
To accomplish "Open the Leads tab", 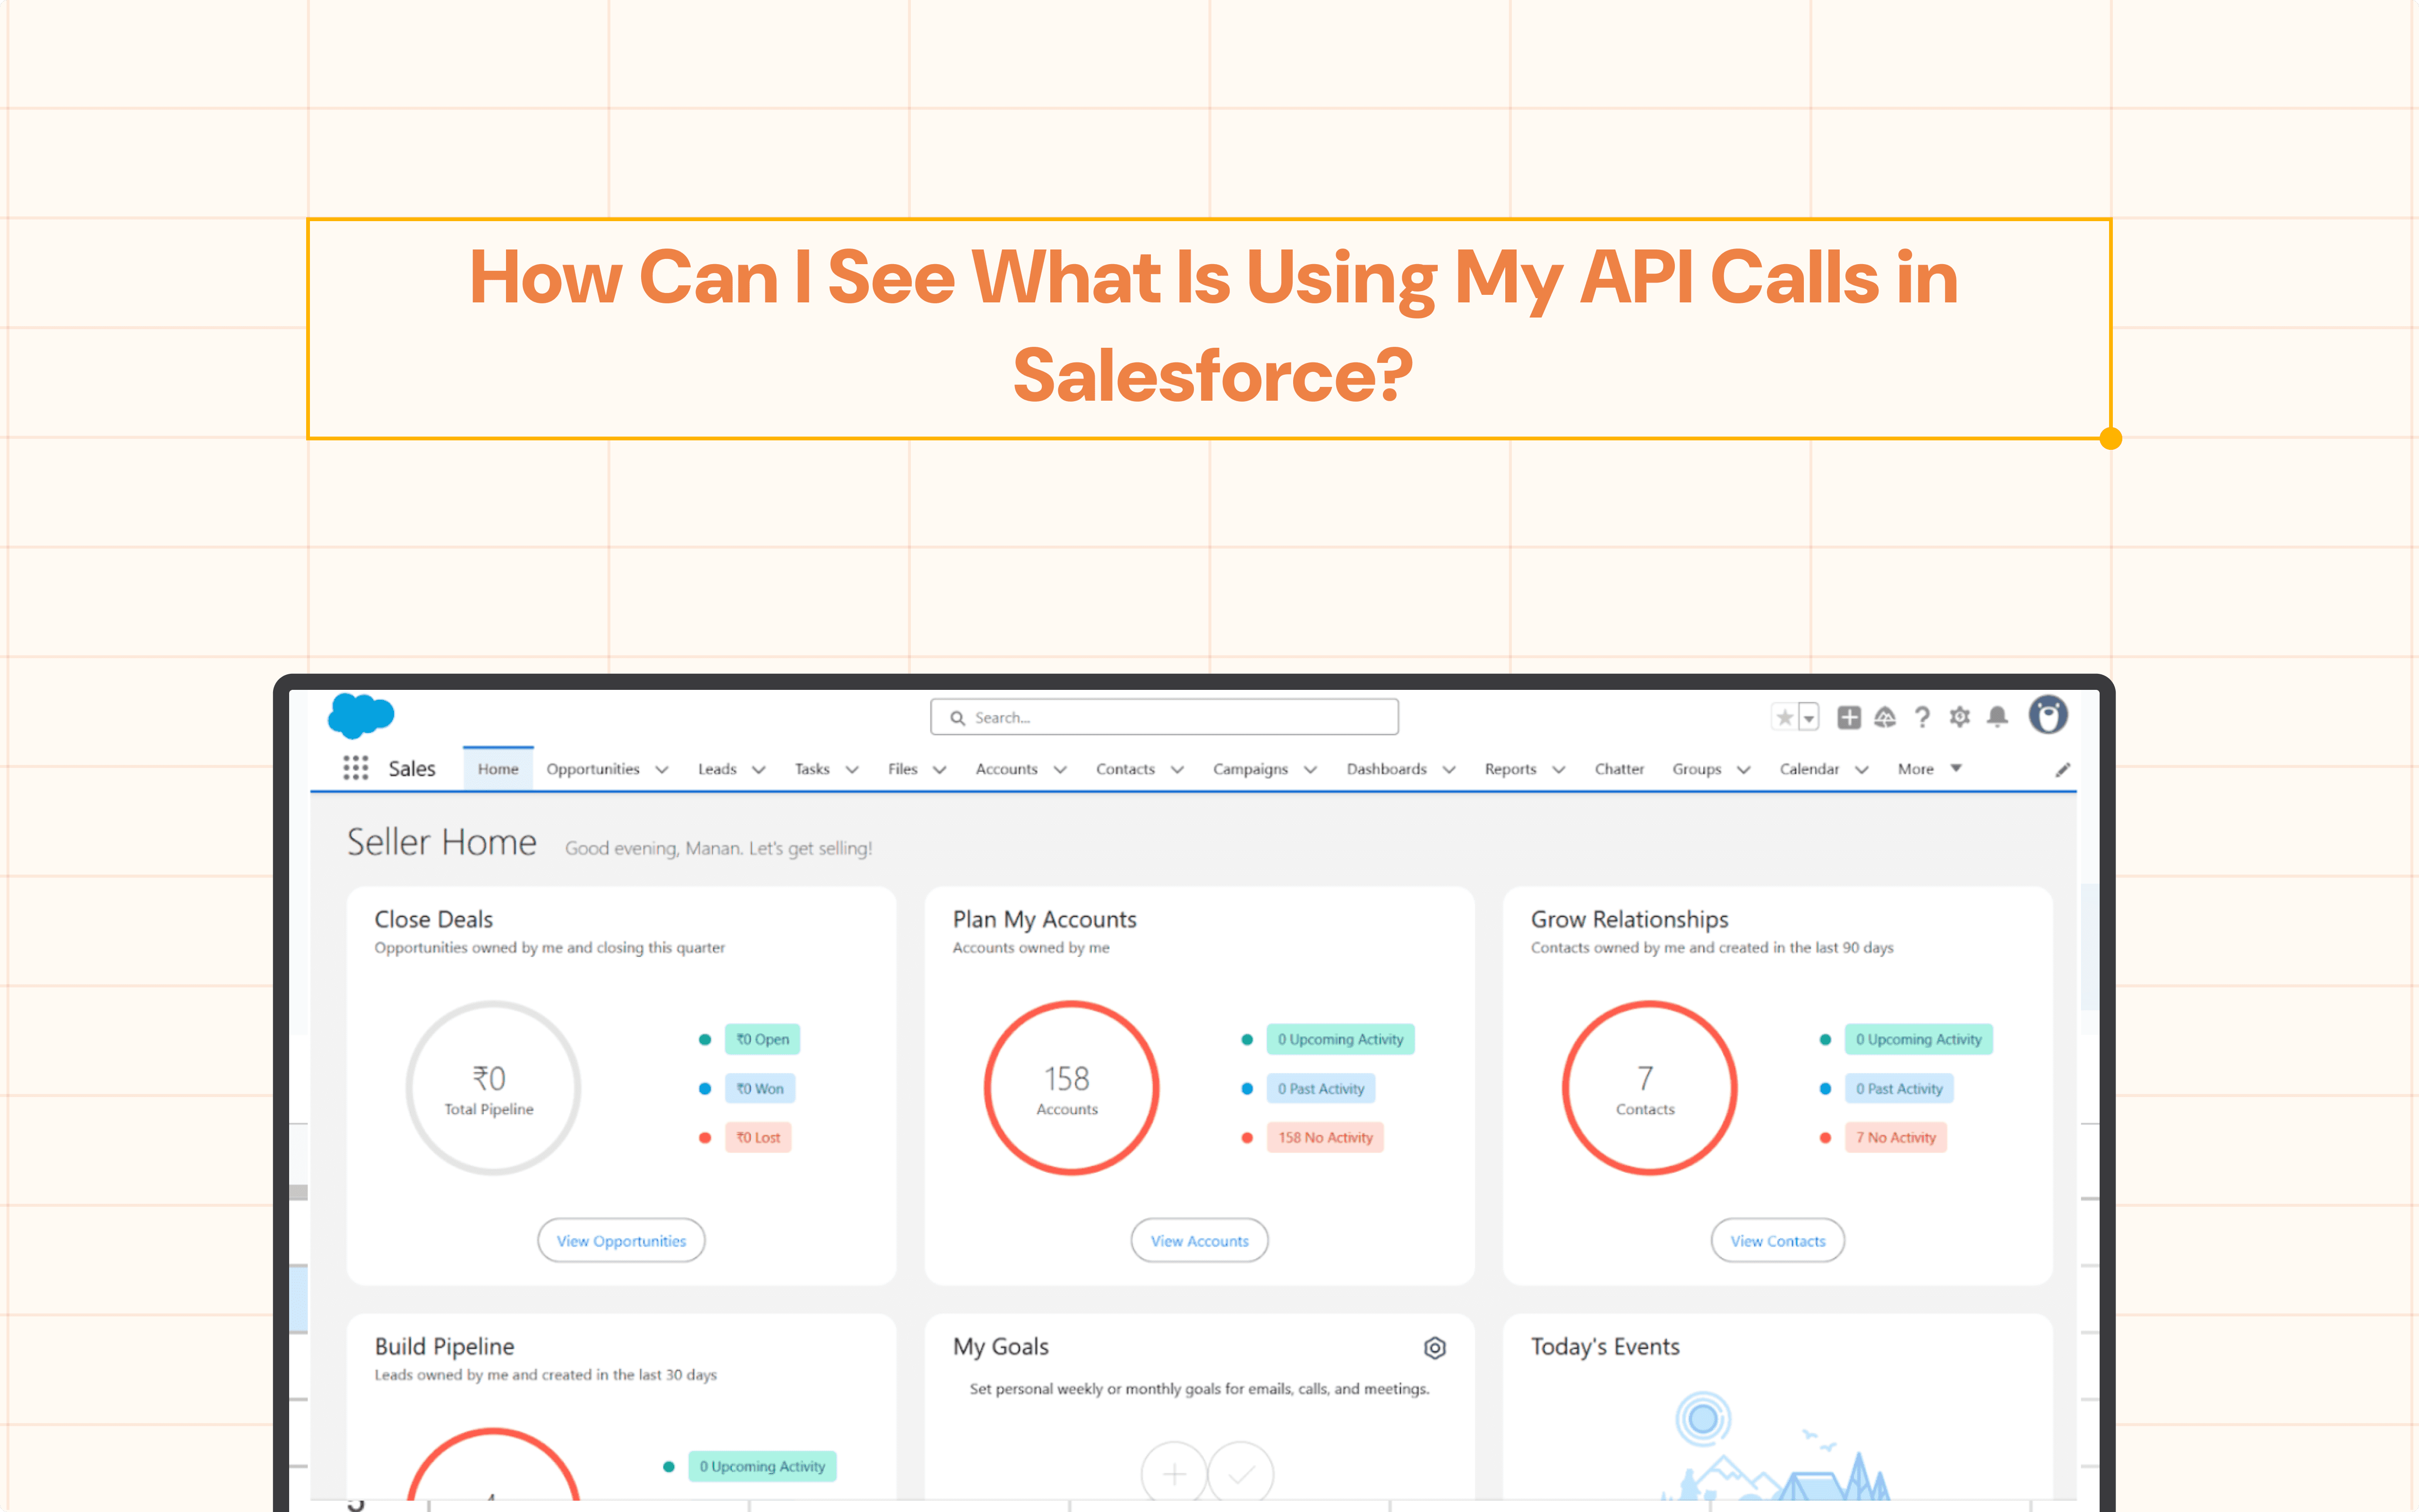I will pyautogui.click(x=717, y=769).
